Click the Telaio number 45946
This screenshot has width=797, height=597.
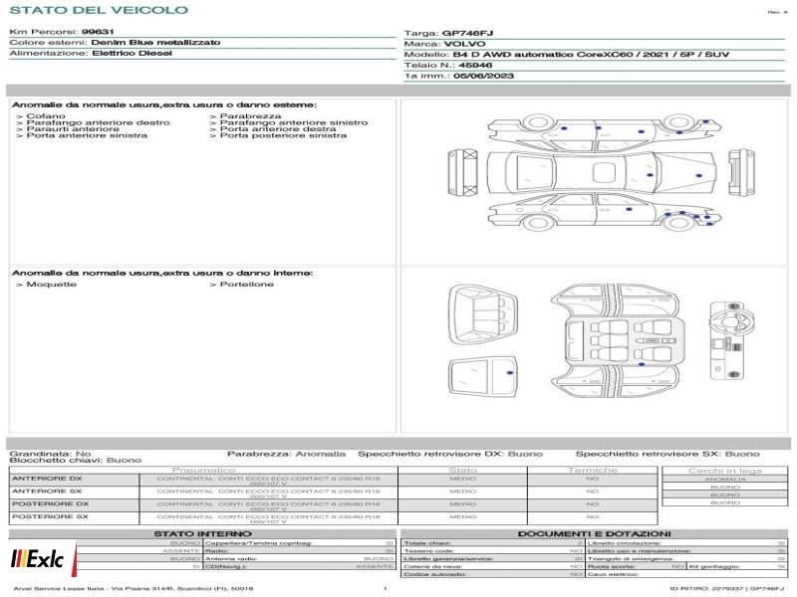point(475,66)
